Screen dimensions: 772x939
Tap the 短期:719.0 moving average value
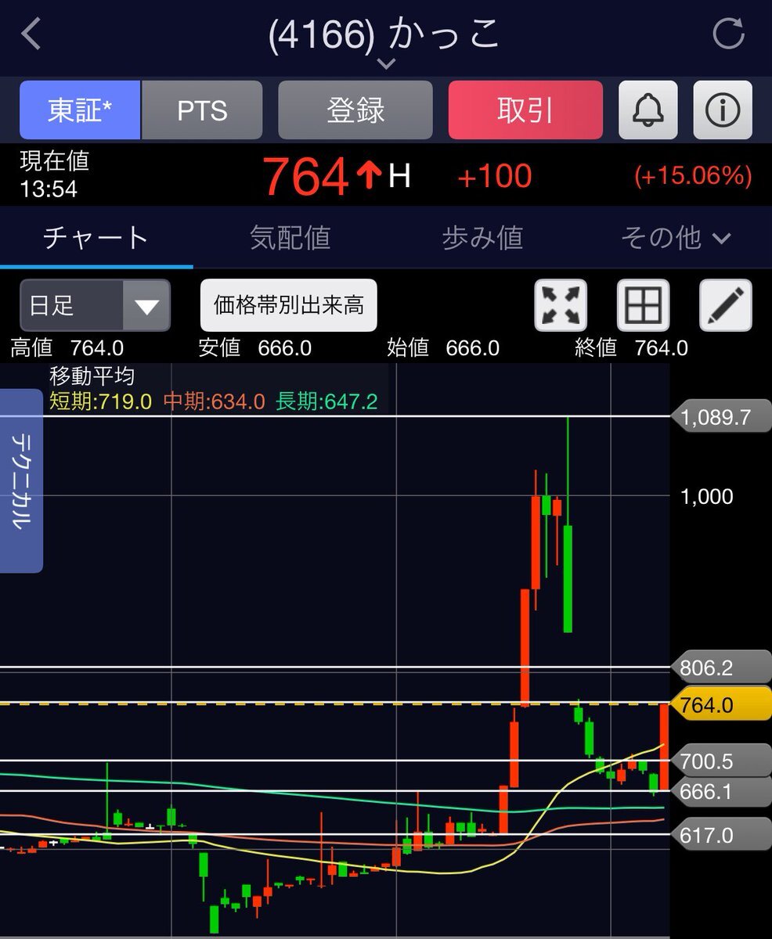click(100, 401)
